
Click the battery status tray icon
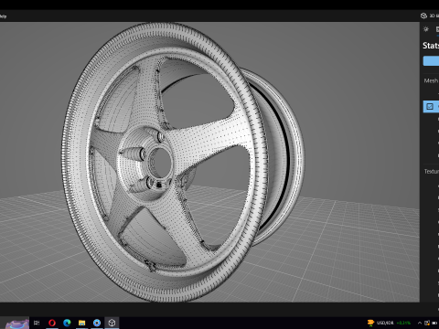(434, 323)
